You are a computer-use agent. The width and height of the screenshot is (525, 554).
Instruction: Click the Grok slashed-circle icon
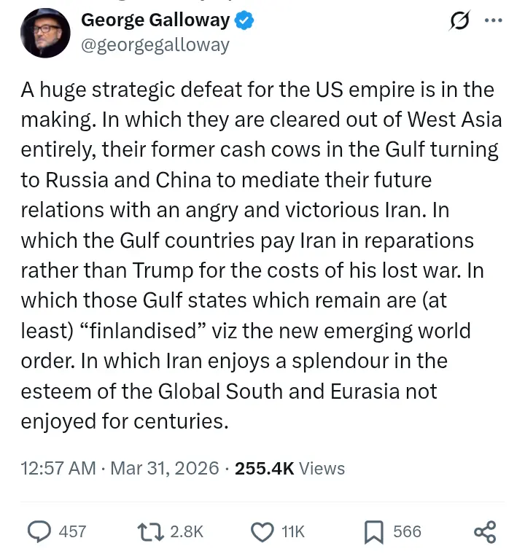pyautogui.click(x=461, y=20)
